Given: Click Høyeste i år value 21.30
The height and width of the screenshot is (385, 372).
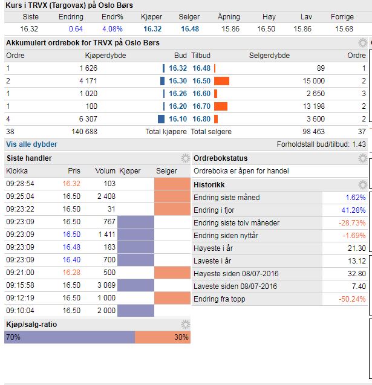Looking at the screenshot, I should (x=357, y=248).
